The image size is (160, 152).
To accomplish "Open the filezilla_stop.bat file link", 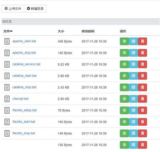I will point(24,133).
